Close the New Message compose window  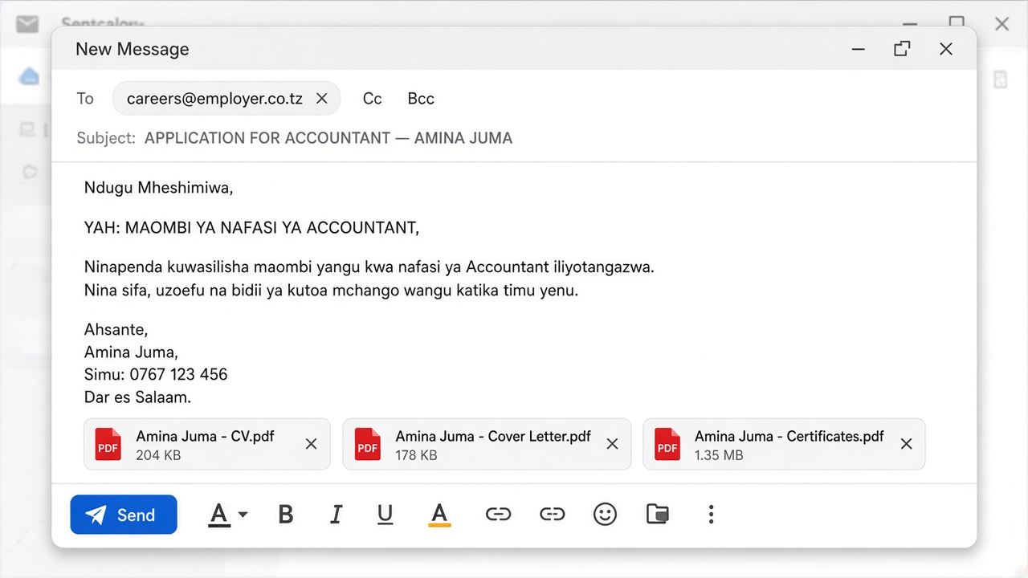(x=946, y=49)
